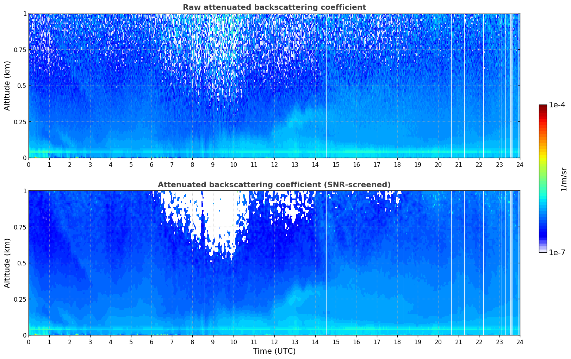Click altitude tick '1' on the SNR-screened plot
Screen dimensions: 571x359
[25, 191]
